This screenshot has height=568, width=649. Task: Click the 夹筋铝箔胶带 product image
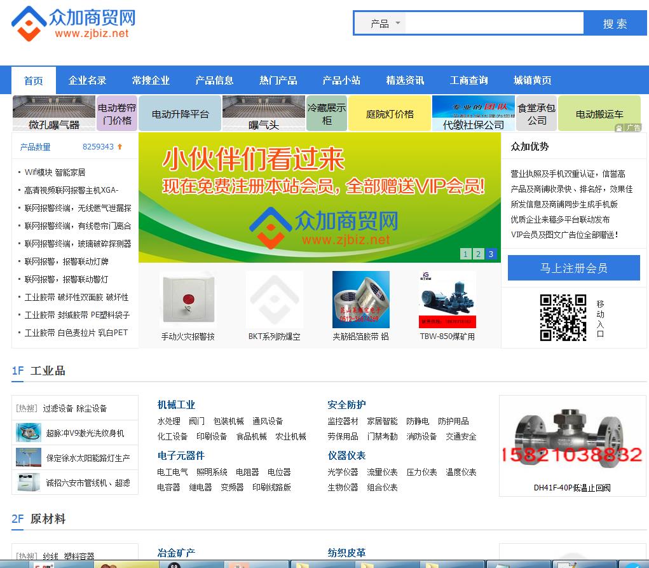pos(360,300)
